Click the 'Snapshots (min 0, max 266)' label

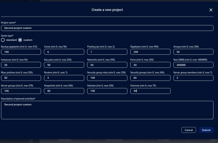click(x=58, y=86)
